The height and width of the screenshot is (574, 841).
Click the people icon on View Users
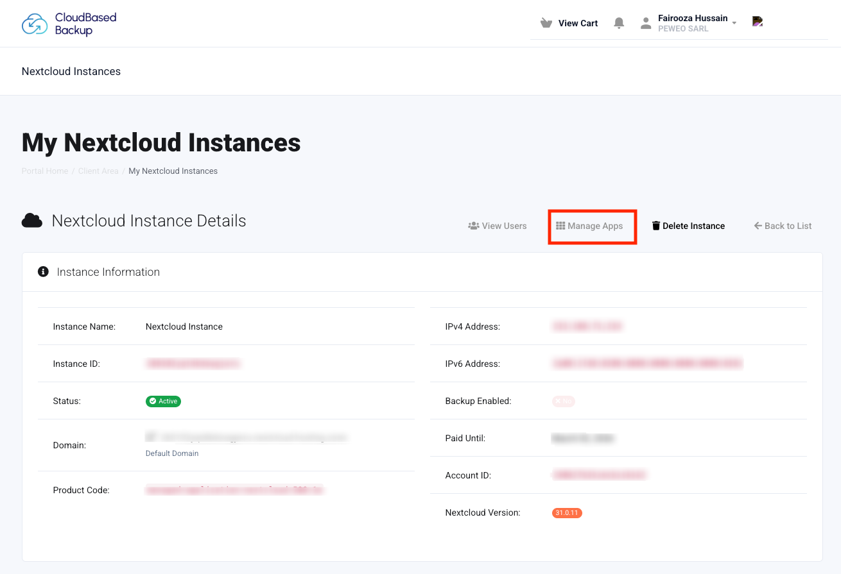(473, 226)
